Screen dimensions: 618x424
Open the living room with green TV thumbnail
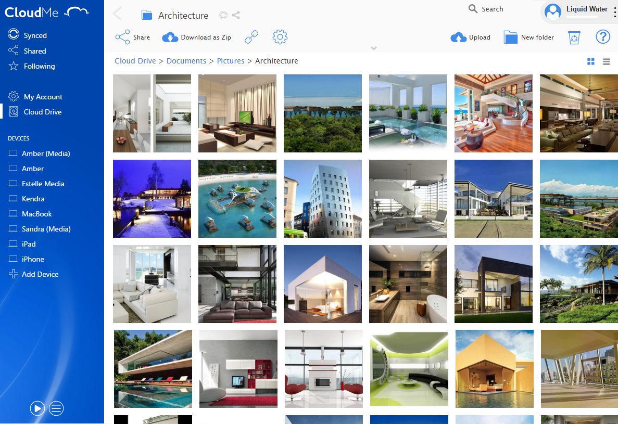click(237, 113)
